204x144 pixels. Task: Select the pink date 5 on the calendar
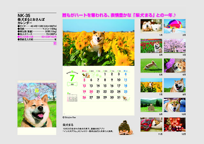[84, 80]
